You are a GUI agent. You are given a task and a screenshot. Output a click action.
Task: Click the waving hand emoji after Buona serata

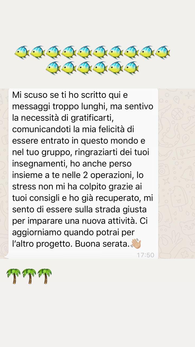click(x=136, y=244)
